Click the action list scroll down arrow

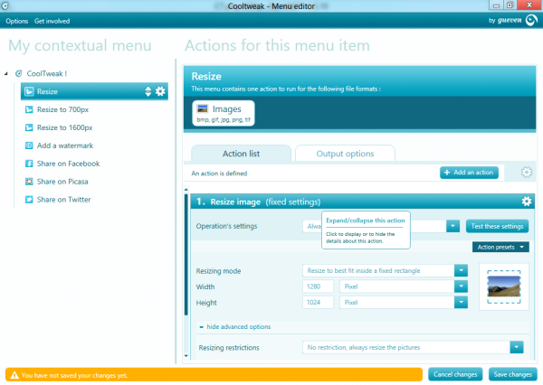186,355
